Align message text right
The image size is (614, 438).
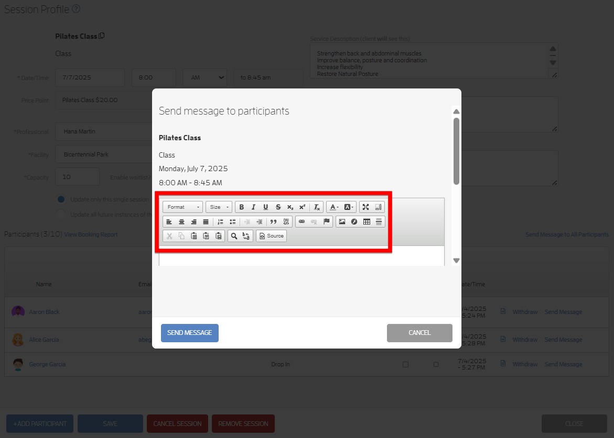point(193,221)
